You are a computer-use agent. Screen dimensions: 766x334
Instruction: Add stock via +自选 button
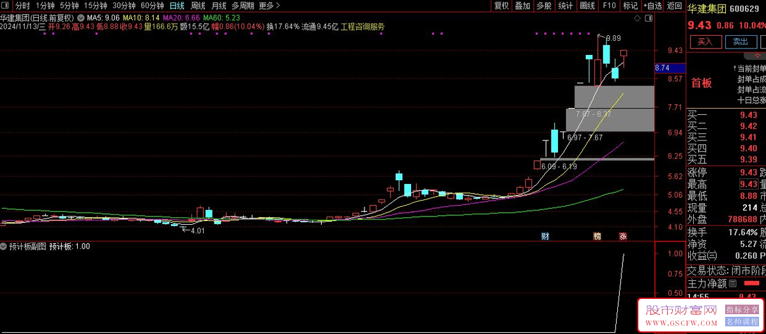coord(652,6)
